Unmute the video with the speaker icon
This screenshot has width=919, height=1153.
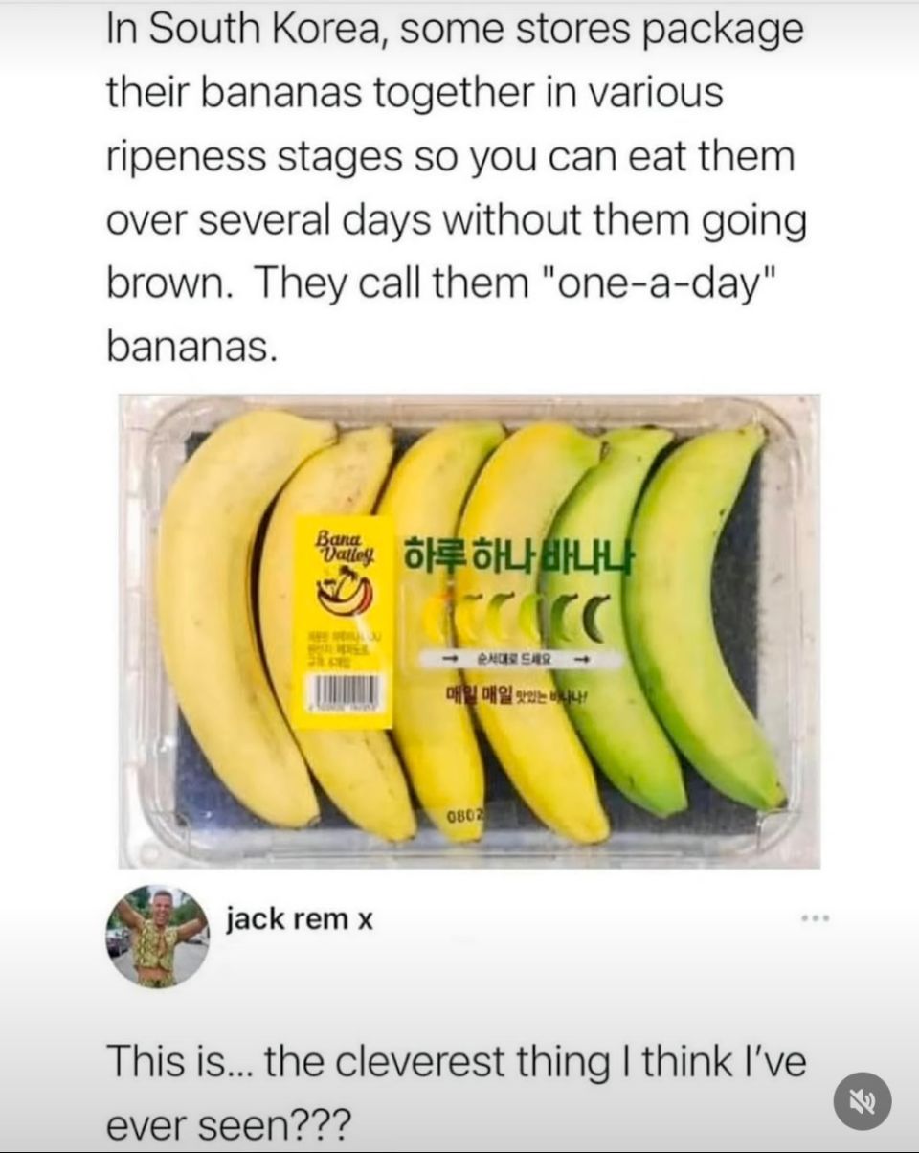(x=862, y=1101)
